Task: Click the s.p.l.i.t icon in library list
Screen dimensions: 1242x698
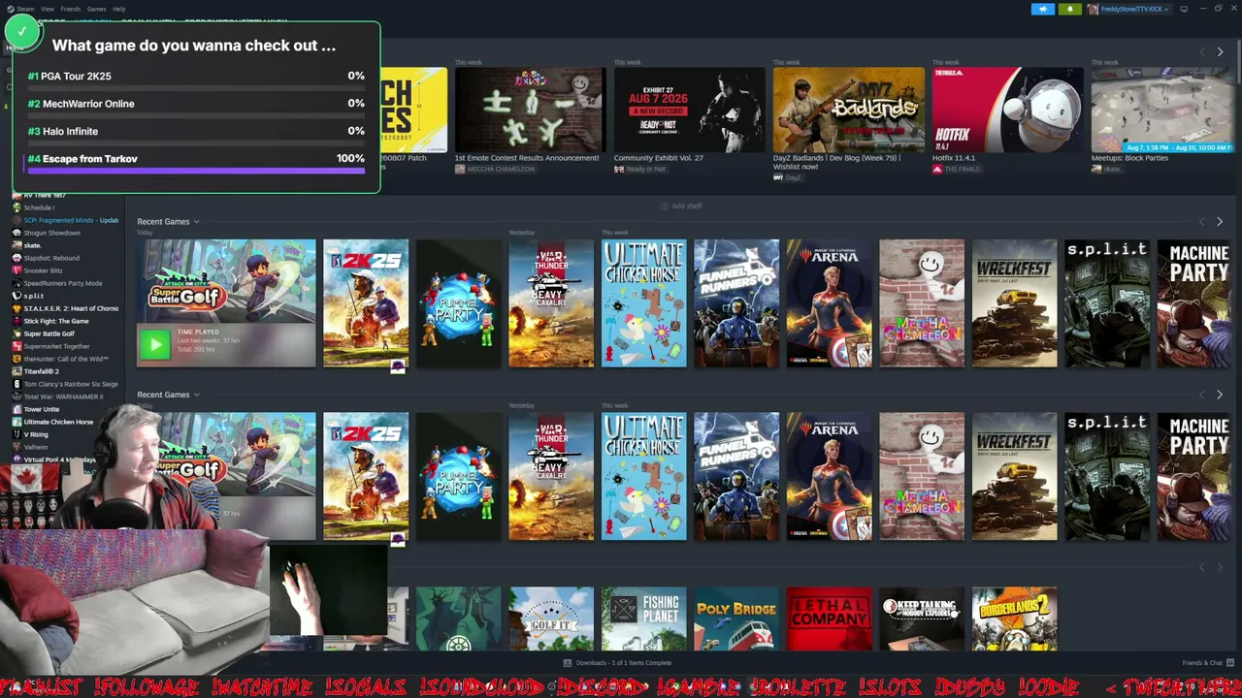Action: coord(16,296)
